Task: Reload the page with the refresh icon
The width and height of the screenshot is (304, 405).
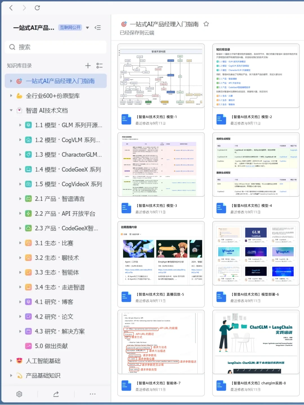Action: [x=37, y=8]
